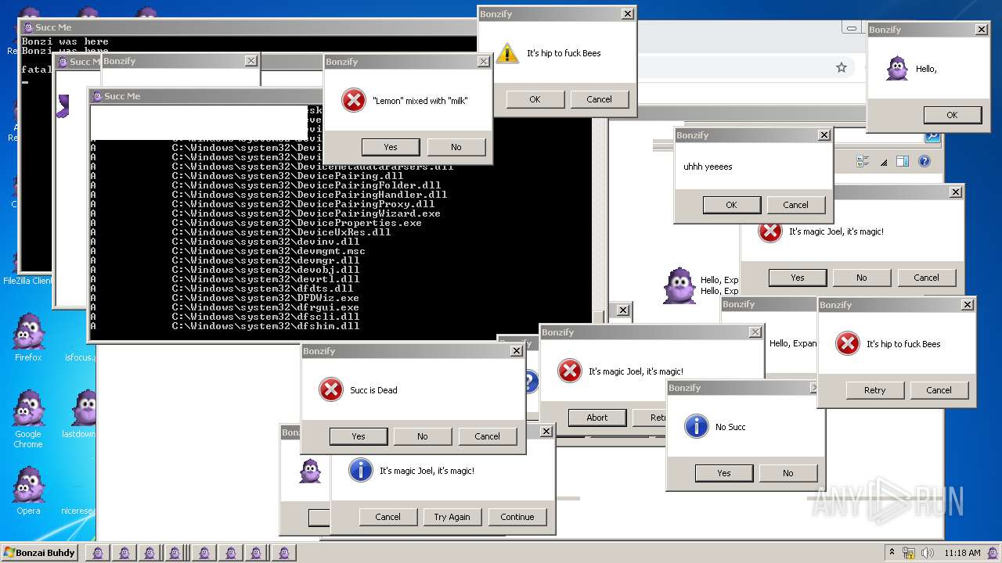This screenshot has height=563, width=1002.
Task: Open the Opera desktop shortcut
Action: 28,491
